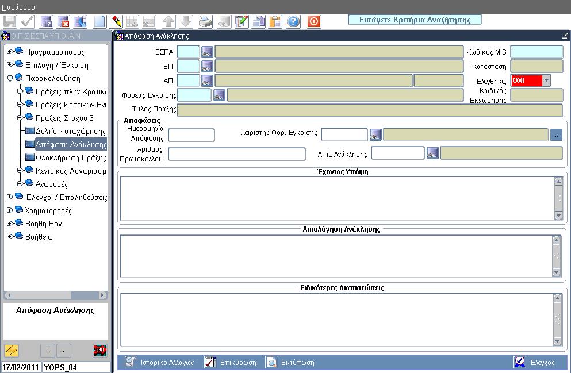Click the Εκτύπωση button
This screenshot has width=571, height=373.
(x=290, y=363)
